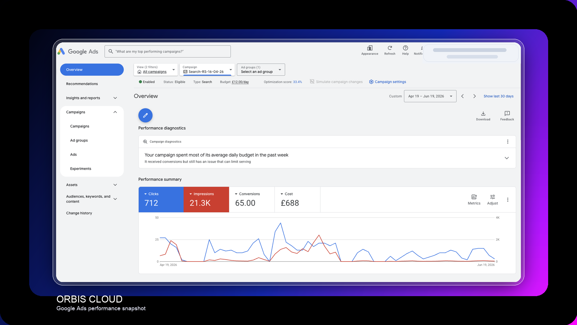Click the Adjust sliders icon
The image size is (577, 325).
[x=493, y=197]
